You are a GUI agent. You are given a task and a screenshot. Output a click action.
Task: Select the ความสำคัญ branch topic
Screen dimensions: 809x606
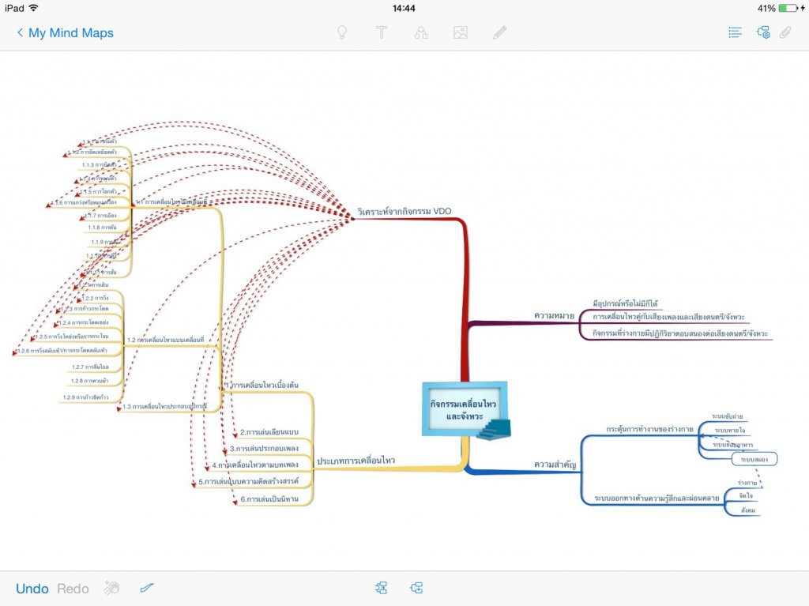(554, 464)
